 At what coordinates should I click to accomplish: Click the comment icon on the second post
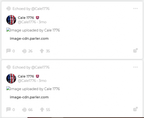[8, 110]
